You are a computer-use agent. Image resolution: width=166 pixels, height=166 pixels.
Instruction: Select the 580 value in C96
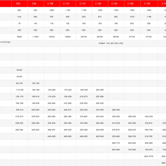[x=35, y=17]
